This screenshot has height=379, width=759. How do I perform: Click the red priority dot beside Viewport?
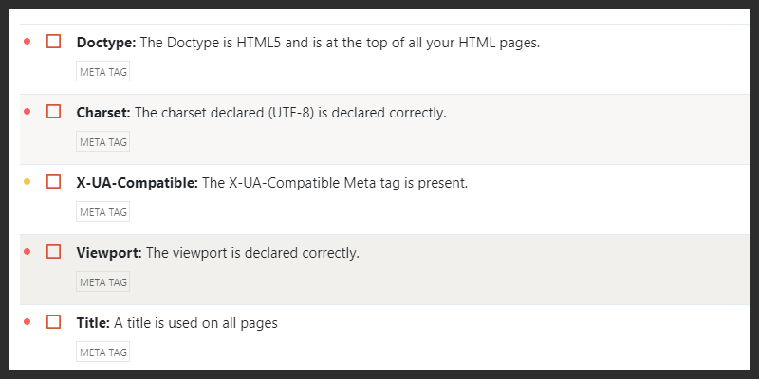[28, 252]
